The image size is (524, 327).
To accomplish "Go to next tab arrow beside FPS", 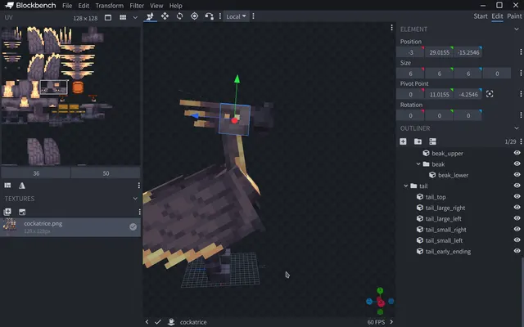I will [x=391, y=322].
